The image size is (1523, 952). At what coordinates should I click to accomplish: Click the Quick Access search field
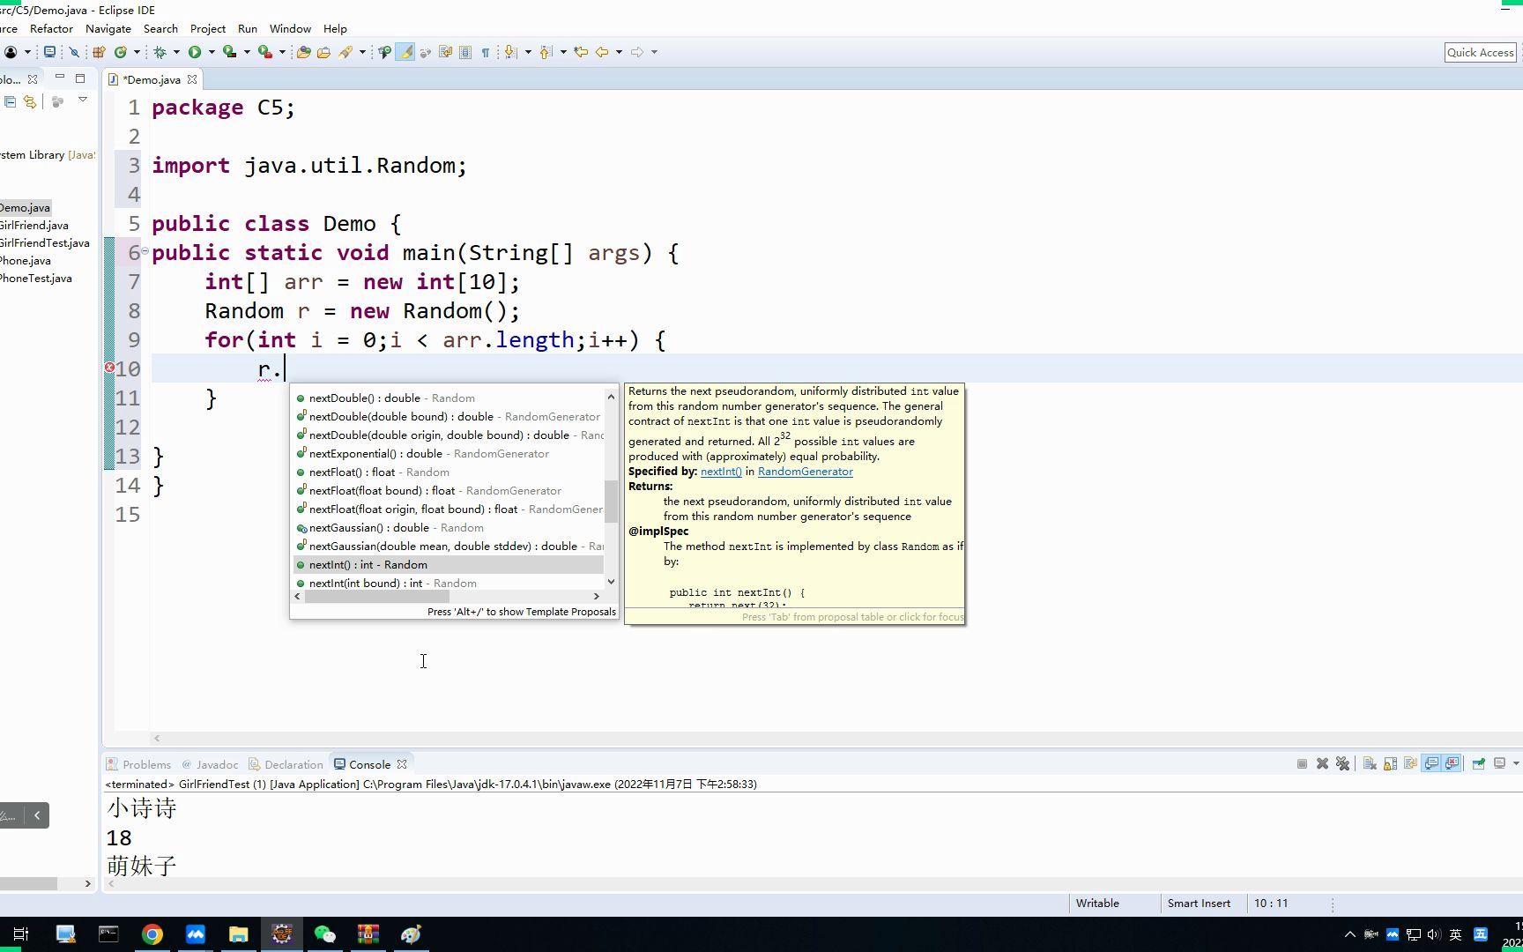click(1480, 52)
